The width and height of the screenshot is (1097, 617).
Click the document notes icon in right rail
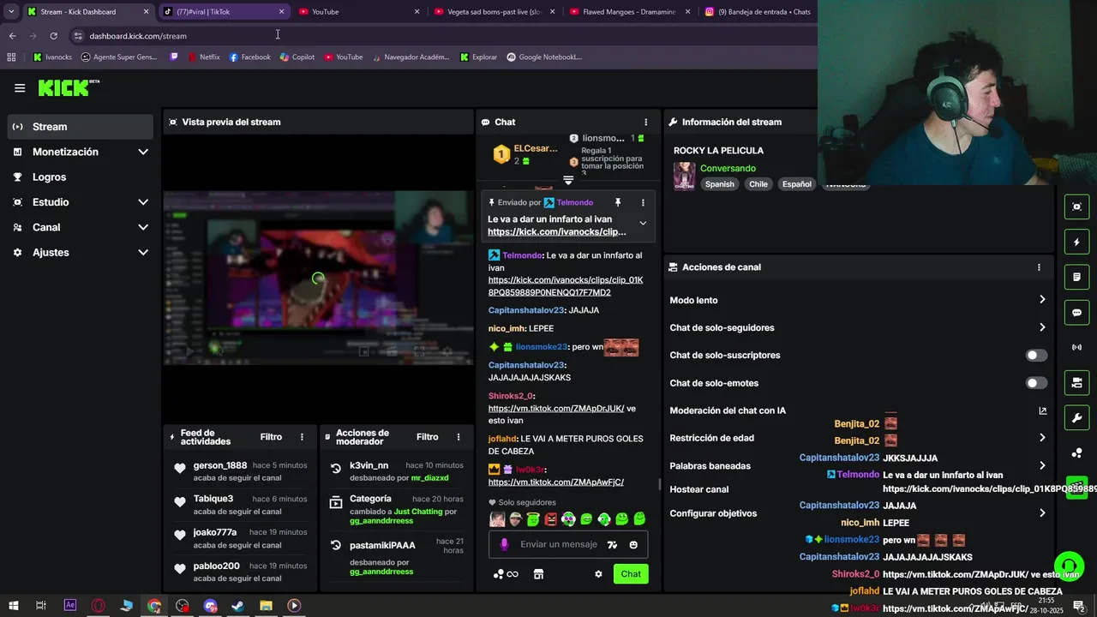point(1076,278)
